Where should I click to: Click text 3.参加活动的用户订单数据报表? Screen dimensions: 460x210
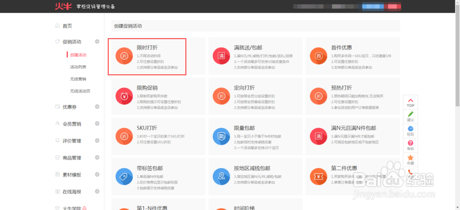click(x=355, y=108)
